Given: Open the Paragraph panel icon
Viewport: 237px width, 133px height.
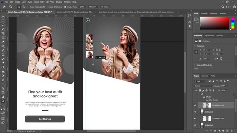Looking at the screenshot, I should (x=190, y=27).
